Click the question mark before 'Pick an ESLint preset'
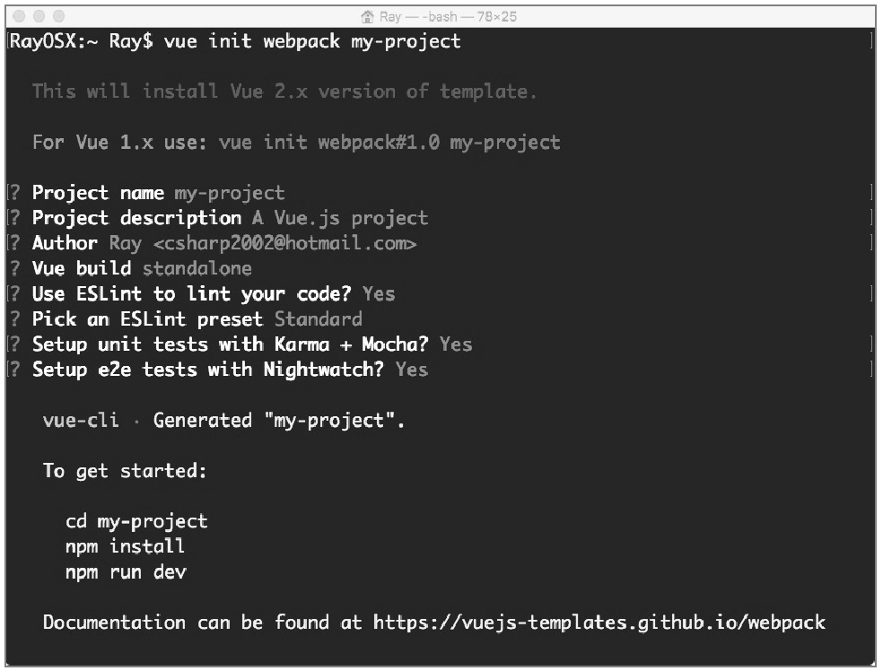 [x=15, y=319]
